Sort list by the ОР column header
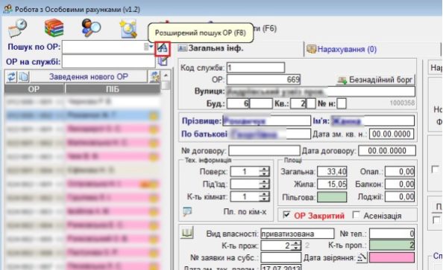Screen dimensions: 443x270 (x=34, y=89)
